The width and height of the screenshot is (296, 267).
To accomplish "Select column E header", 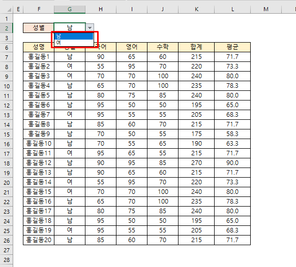I will point(18,9).
